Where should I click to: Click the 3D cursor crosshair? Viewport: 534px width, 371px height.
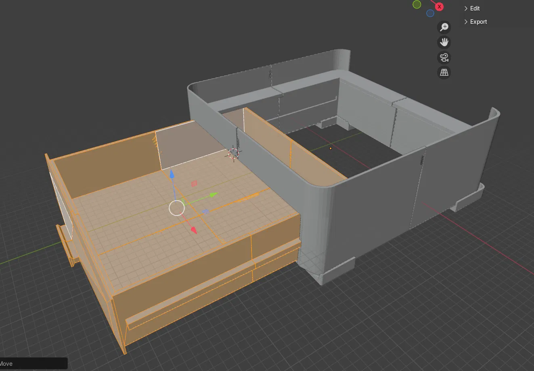click(x=233, y=153)
